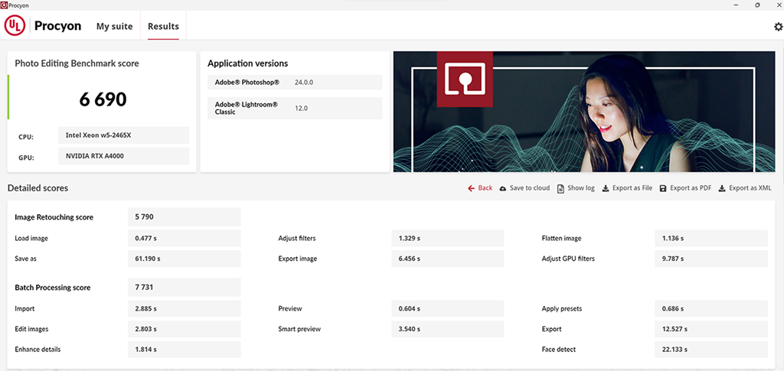Click Smart preview time 3.540 s
Viewport: 784px width, 371px height.
[447, 329]
